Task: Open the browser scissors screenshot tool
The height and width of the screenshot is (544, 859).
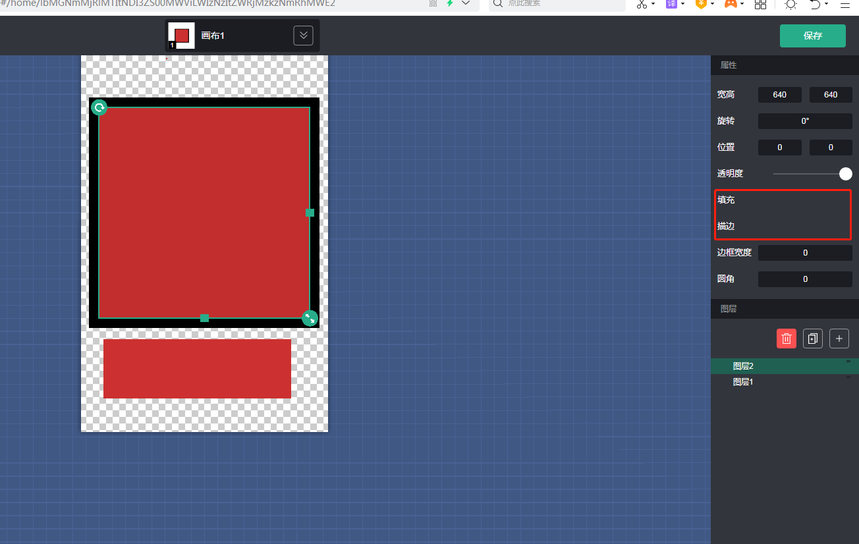Action: [x=642, y=4]
